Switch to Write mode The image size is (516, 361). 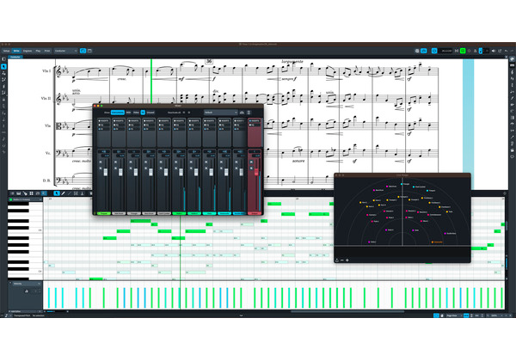16,51
